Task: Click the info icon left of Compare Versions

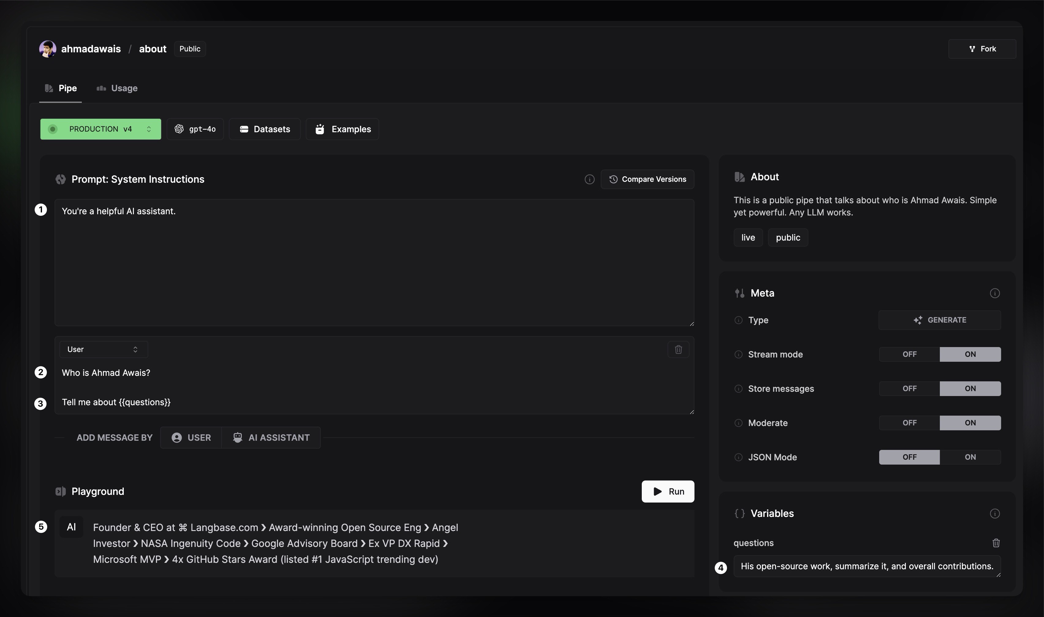Action: 589,180
